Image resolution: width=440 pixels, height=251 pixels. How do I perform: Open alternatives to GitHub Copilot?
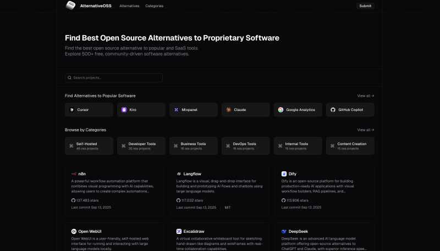click(x=350, y=110)
